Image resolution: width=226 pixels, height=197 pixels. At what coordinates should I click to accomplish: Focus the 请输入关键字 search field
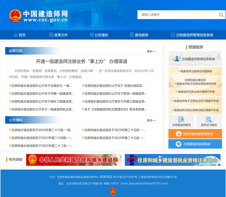pos(177,15)
